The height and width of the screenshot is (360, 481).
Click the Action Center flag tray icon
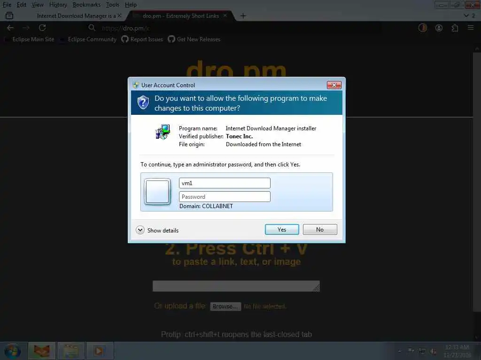pyautogui.click(x=411, y=351)
